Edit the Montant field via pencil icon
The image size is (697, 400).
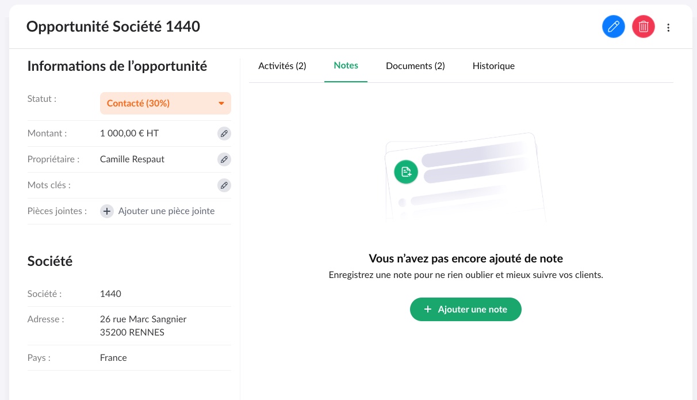click(224, 134)
